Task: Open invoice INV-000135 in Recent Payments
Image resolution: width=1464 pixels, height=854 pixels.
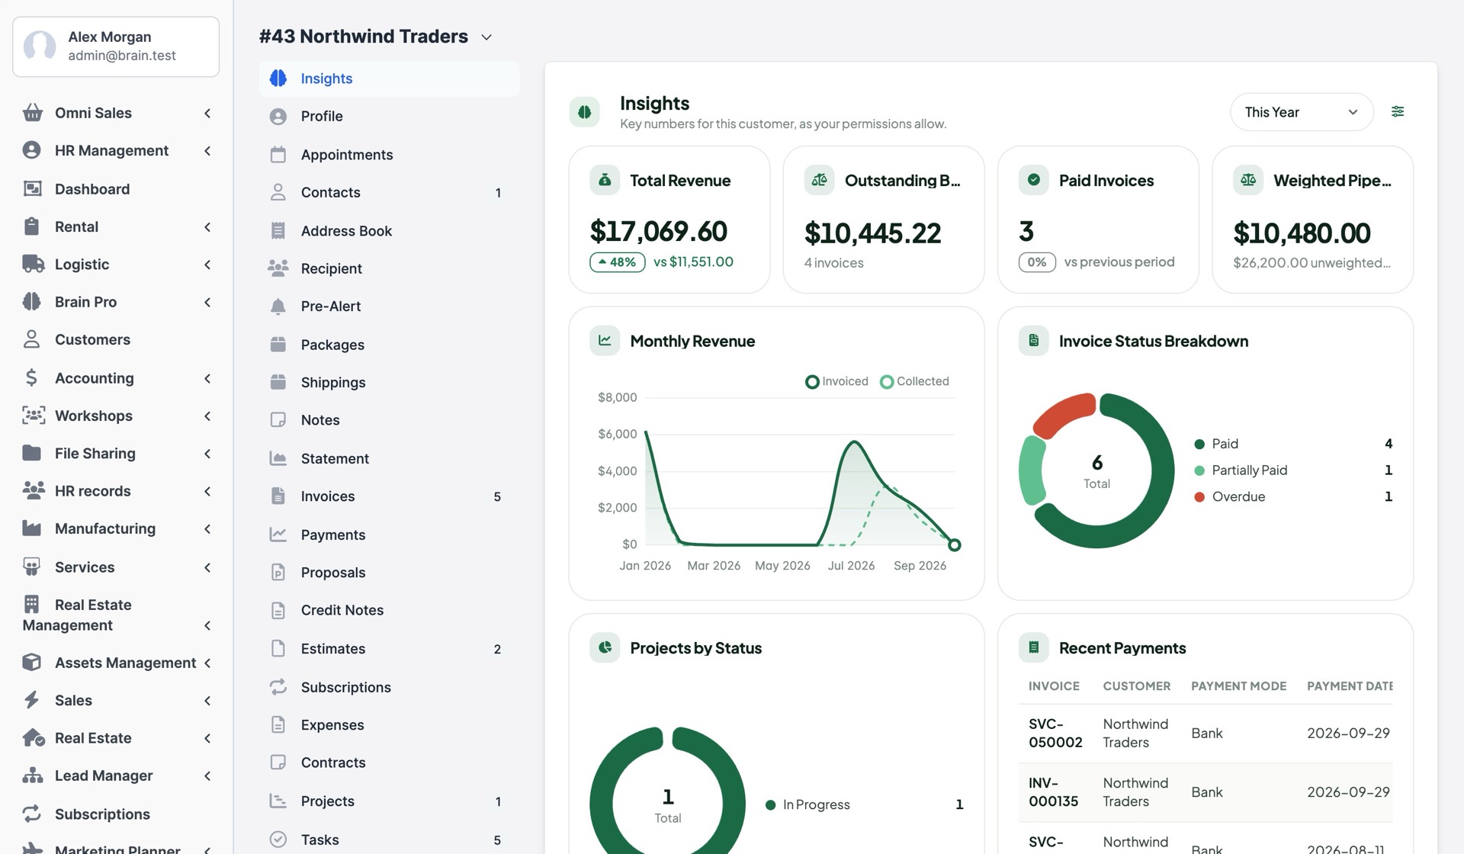Action: click(1054, 792)
